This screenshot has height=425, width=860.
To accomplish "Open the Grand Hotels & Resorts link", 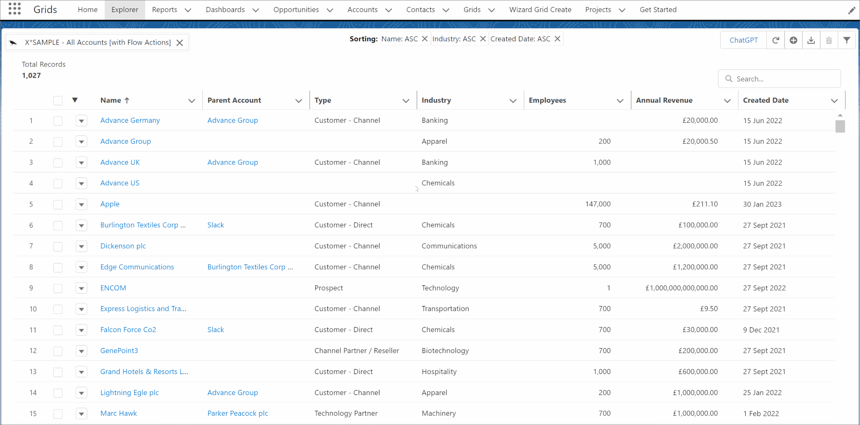I will tap(144, 372).
